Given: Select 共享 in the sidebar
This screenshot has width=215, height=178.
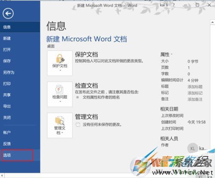Looking at the screenshot, I should point(20,95).
